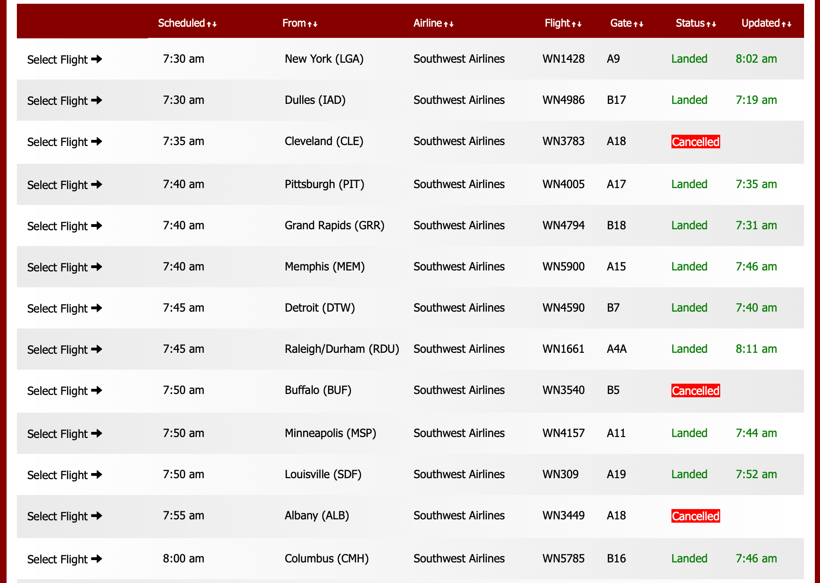Click updated time 7:52 am

coord(756,474)
